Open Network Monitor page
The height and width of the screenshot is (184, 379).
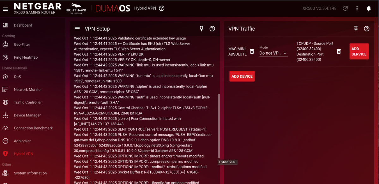click(x=28, y=90)
